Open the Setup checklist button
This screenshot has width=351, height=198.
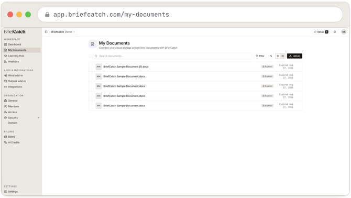pos(321,32)
